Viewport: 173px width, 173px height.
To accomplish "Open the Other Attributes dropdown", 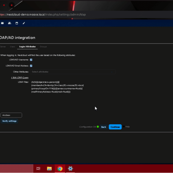I will coord(73,72).
